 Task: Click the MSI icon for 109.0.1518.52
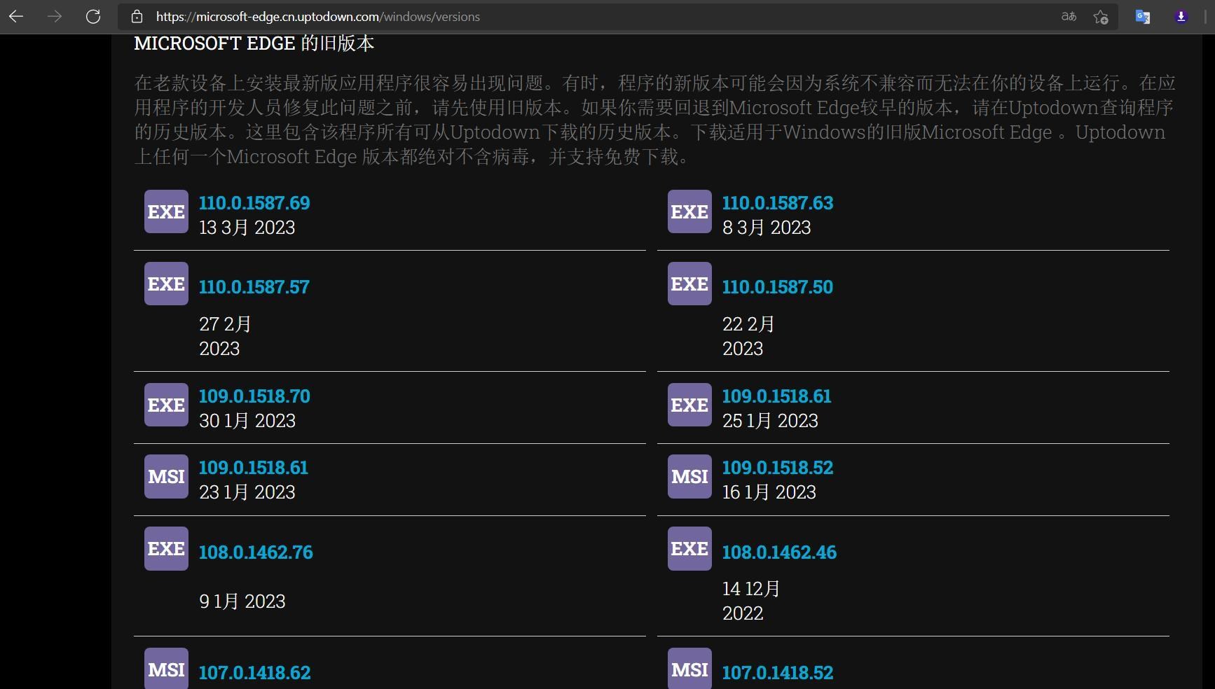pos(689,477)
